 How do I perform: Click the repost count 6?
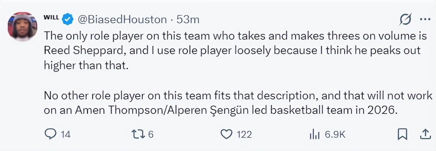point(151,135)
